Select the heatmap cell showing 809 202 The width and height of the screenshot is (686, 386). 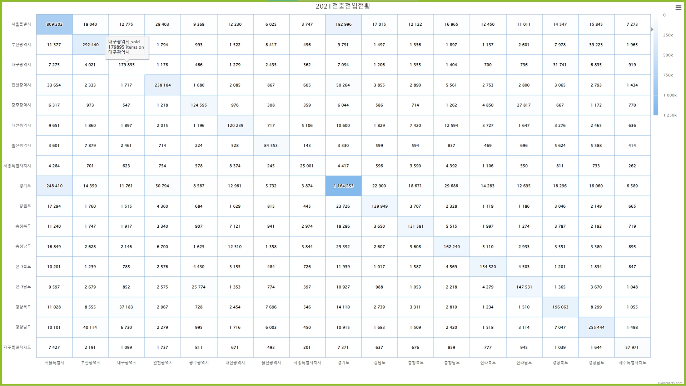click(54, 24)
